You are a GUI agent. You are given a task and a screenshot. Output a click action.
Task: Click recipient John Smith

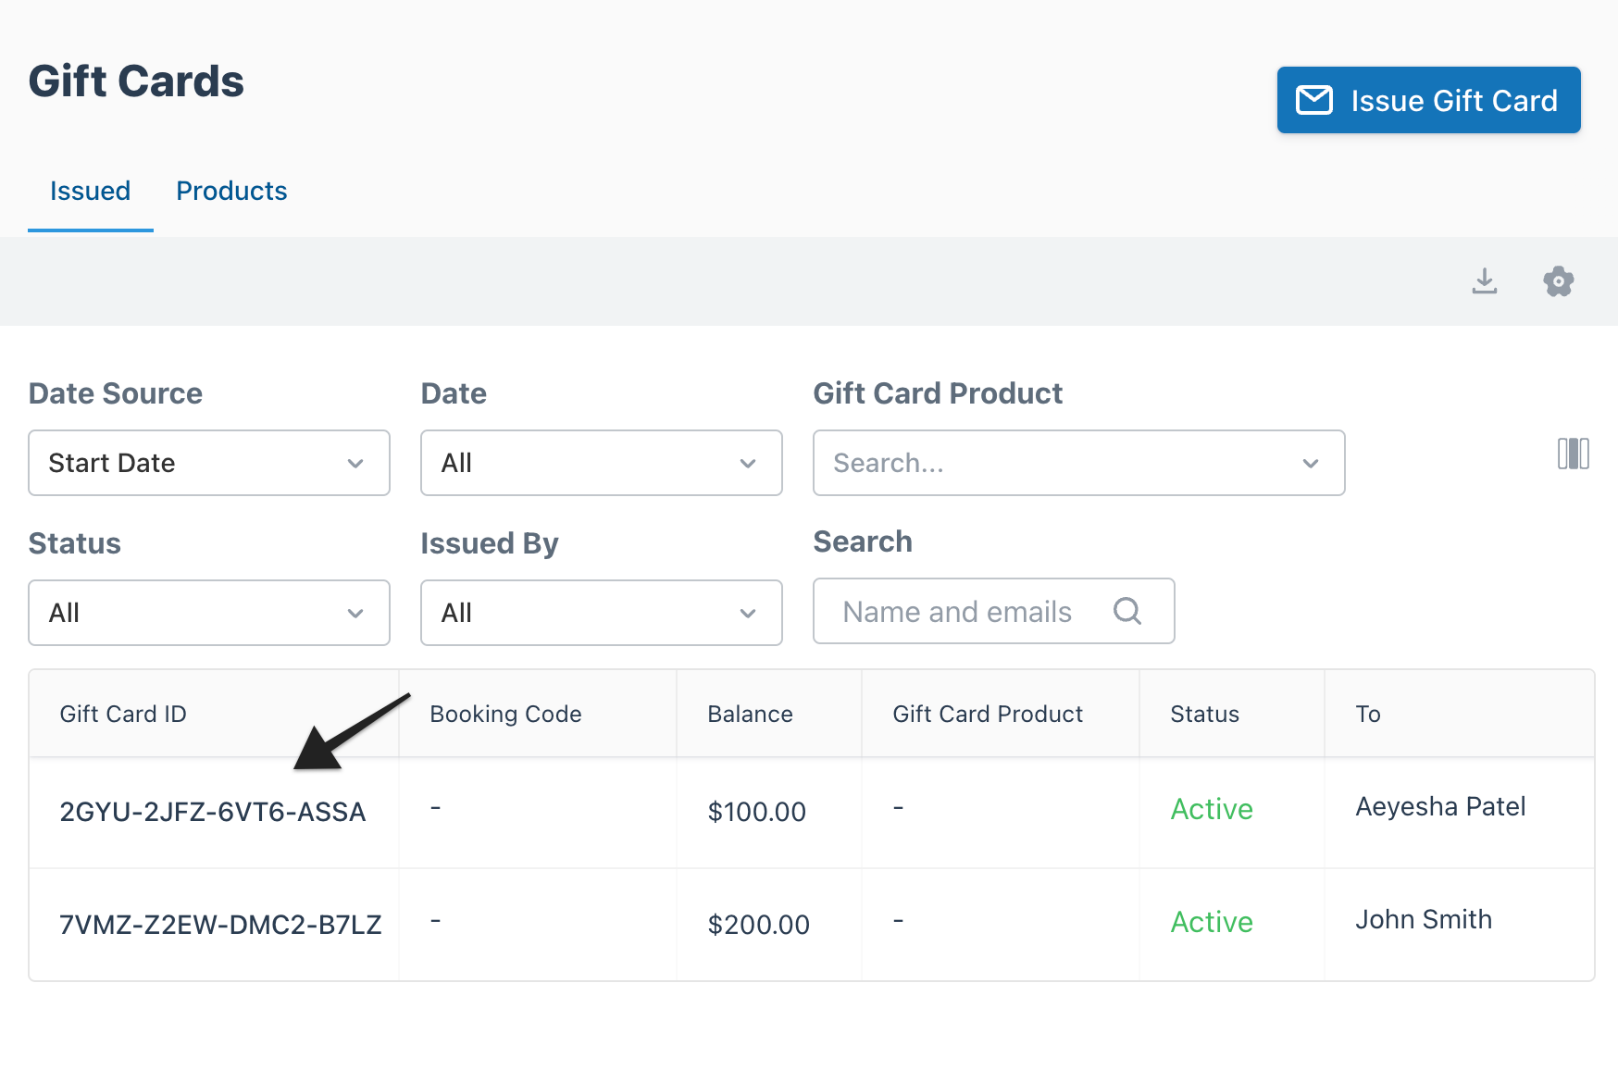point(1424,919)
